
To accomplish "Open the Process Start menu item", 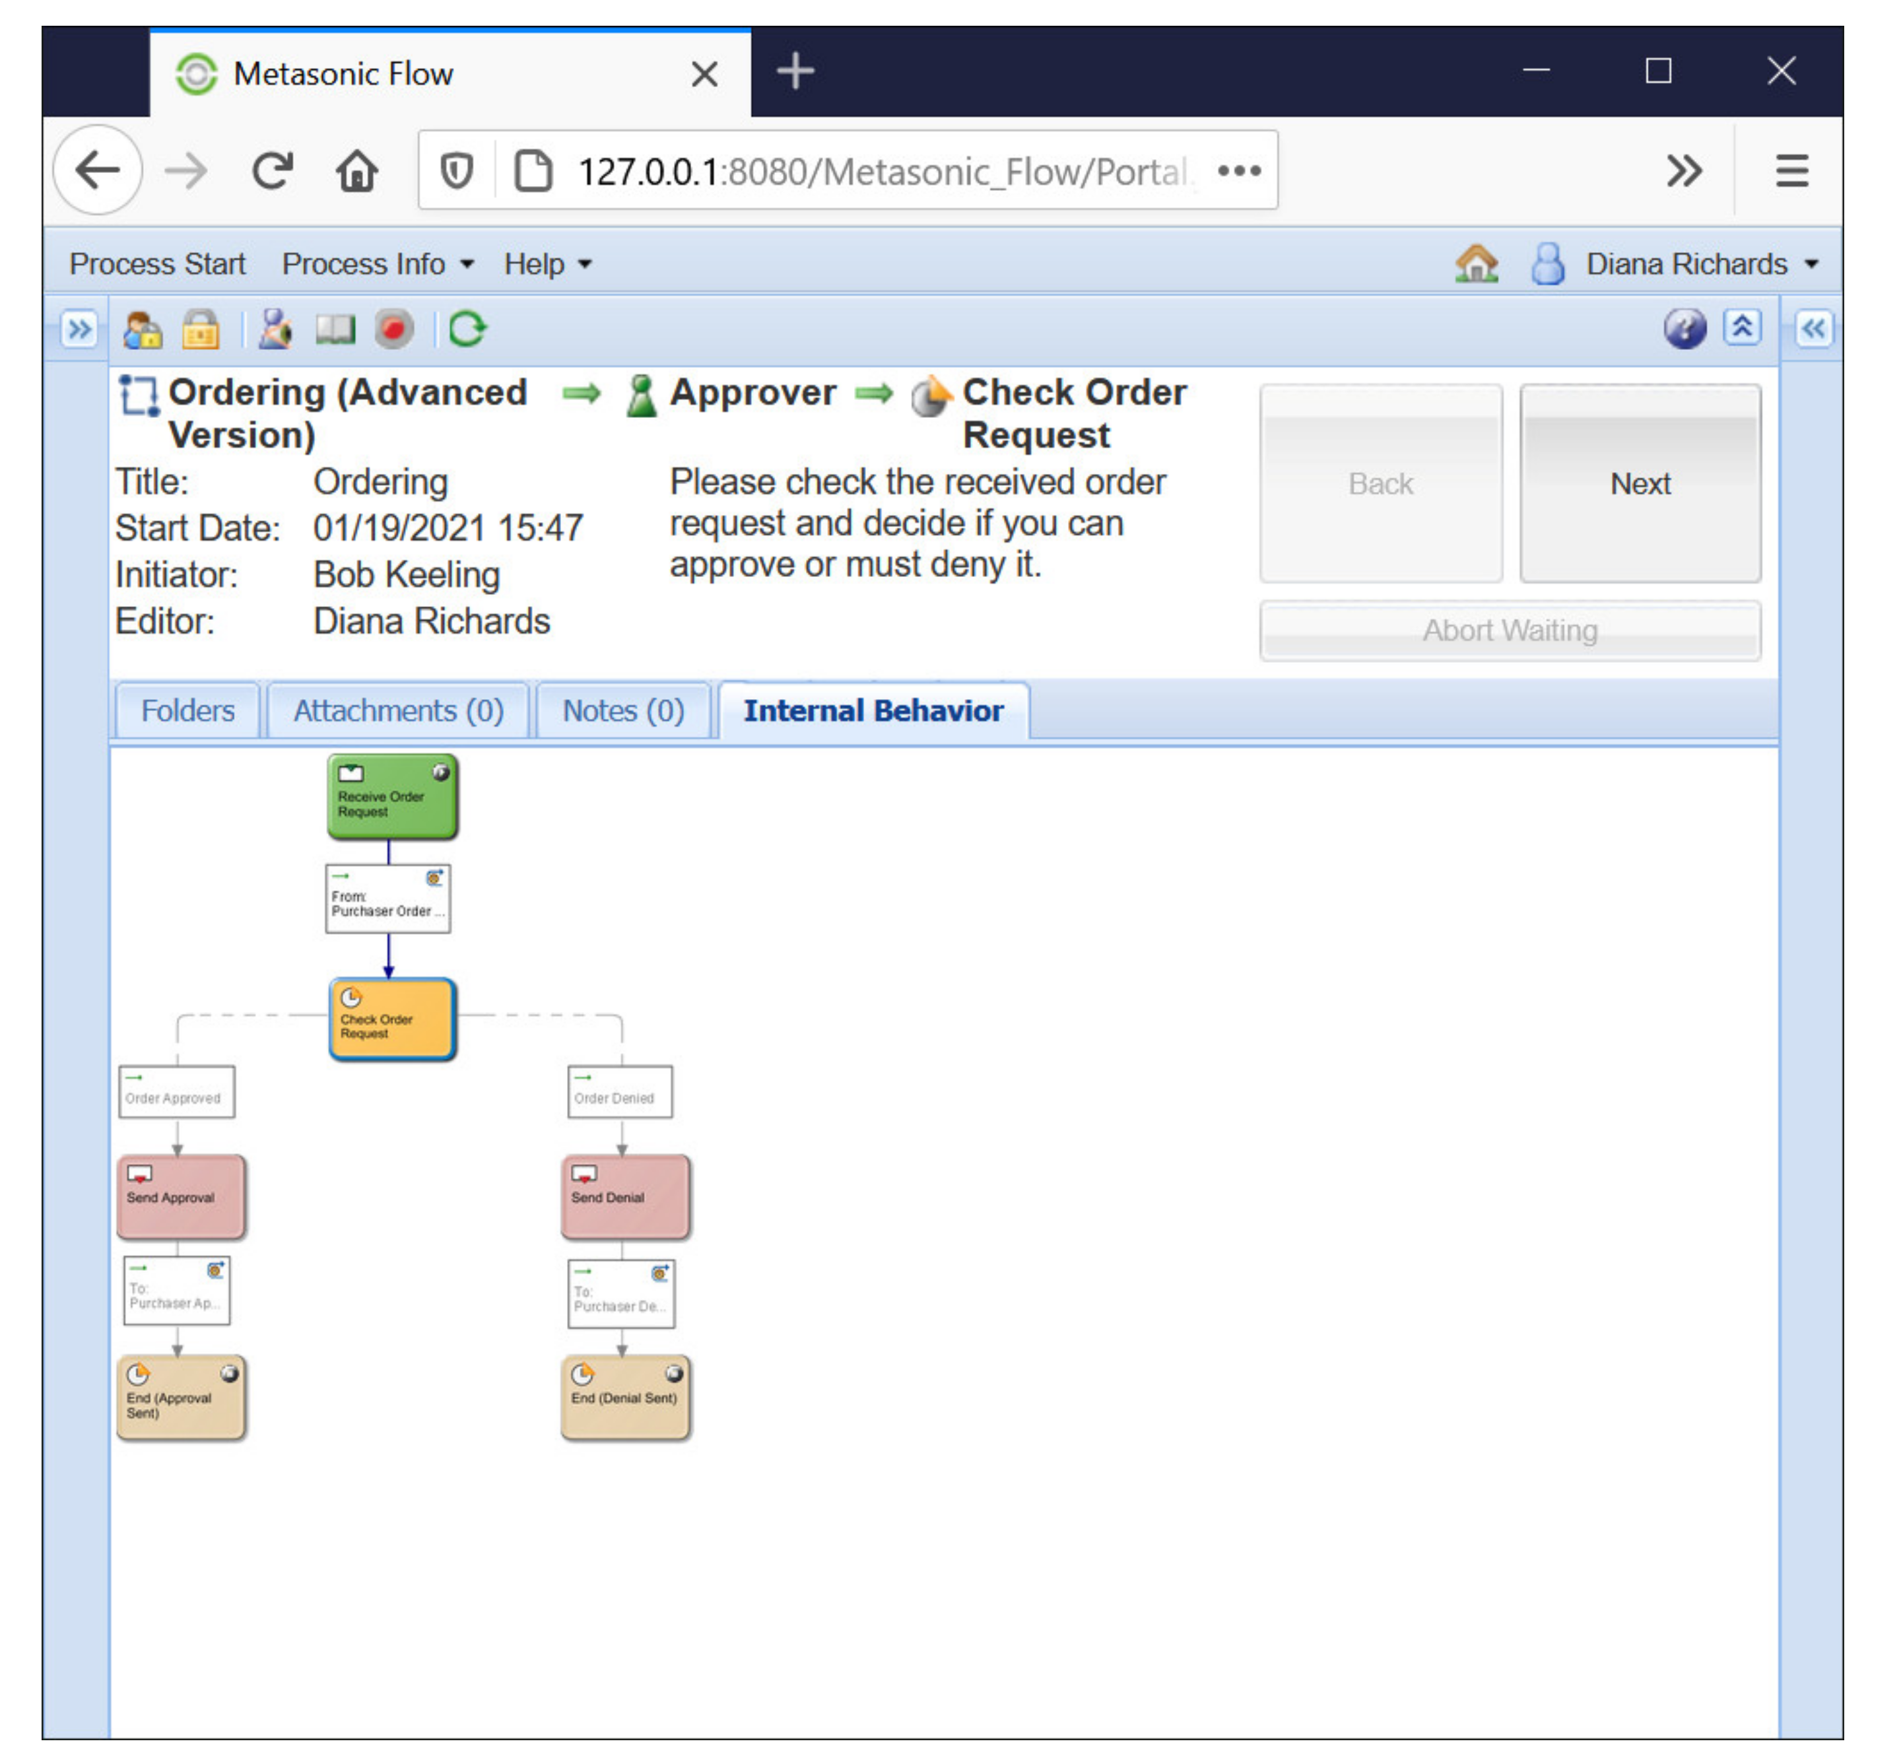I will 158,265.
